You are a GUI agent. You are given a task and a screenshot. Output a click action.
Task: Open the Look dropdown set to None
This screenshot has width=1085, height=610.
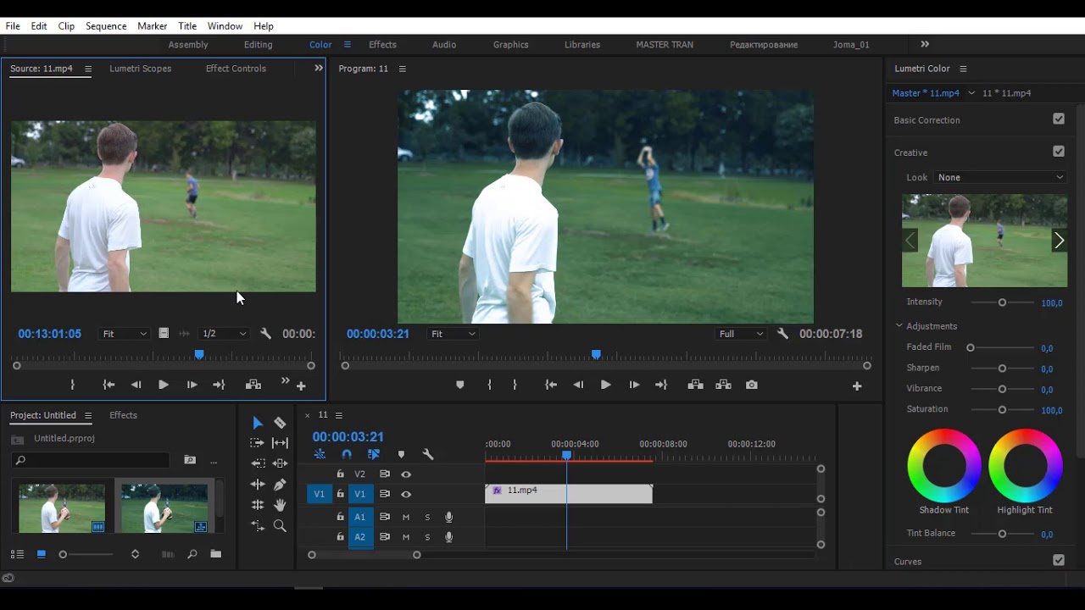[1000, 177]
